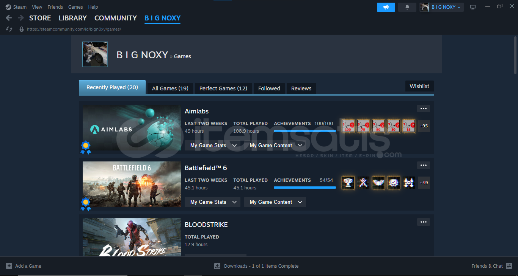Image resolution: width=518 pixels, height=276 pixels.
Task: Switch to the All Games (19) tab
Action: click(x=170, y=88)
